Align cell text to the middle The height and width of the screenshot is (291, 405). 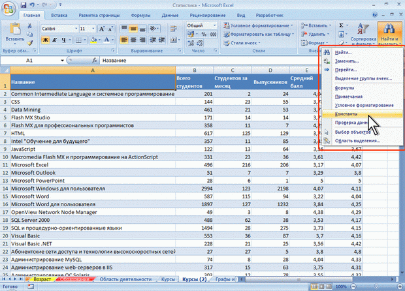133,29
